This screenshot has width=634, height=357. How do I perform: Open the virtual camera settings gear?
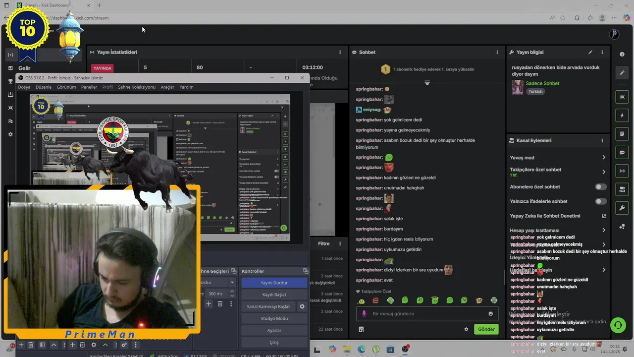point(302,306)
